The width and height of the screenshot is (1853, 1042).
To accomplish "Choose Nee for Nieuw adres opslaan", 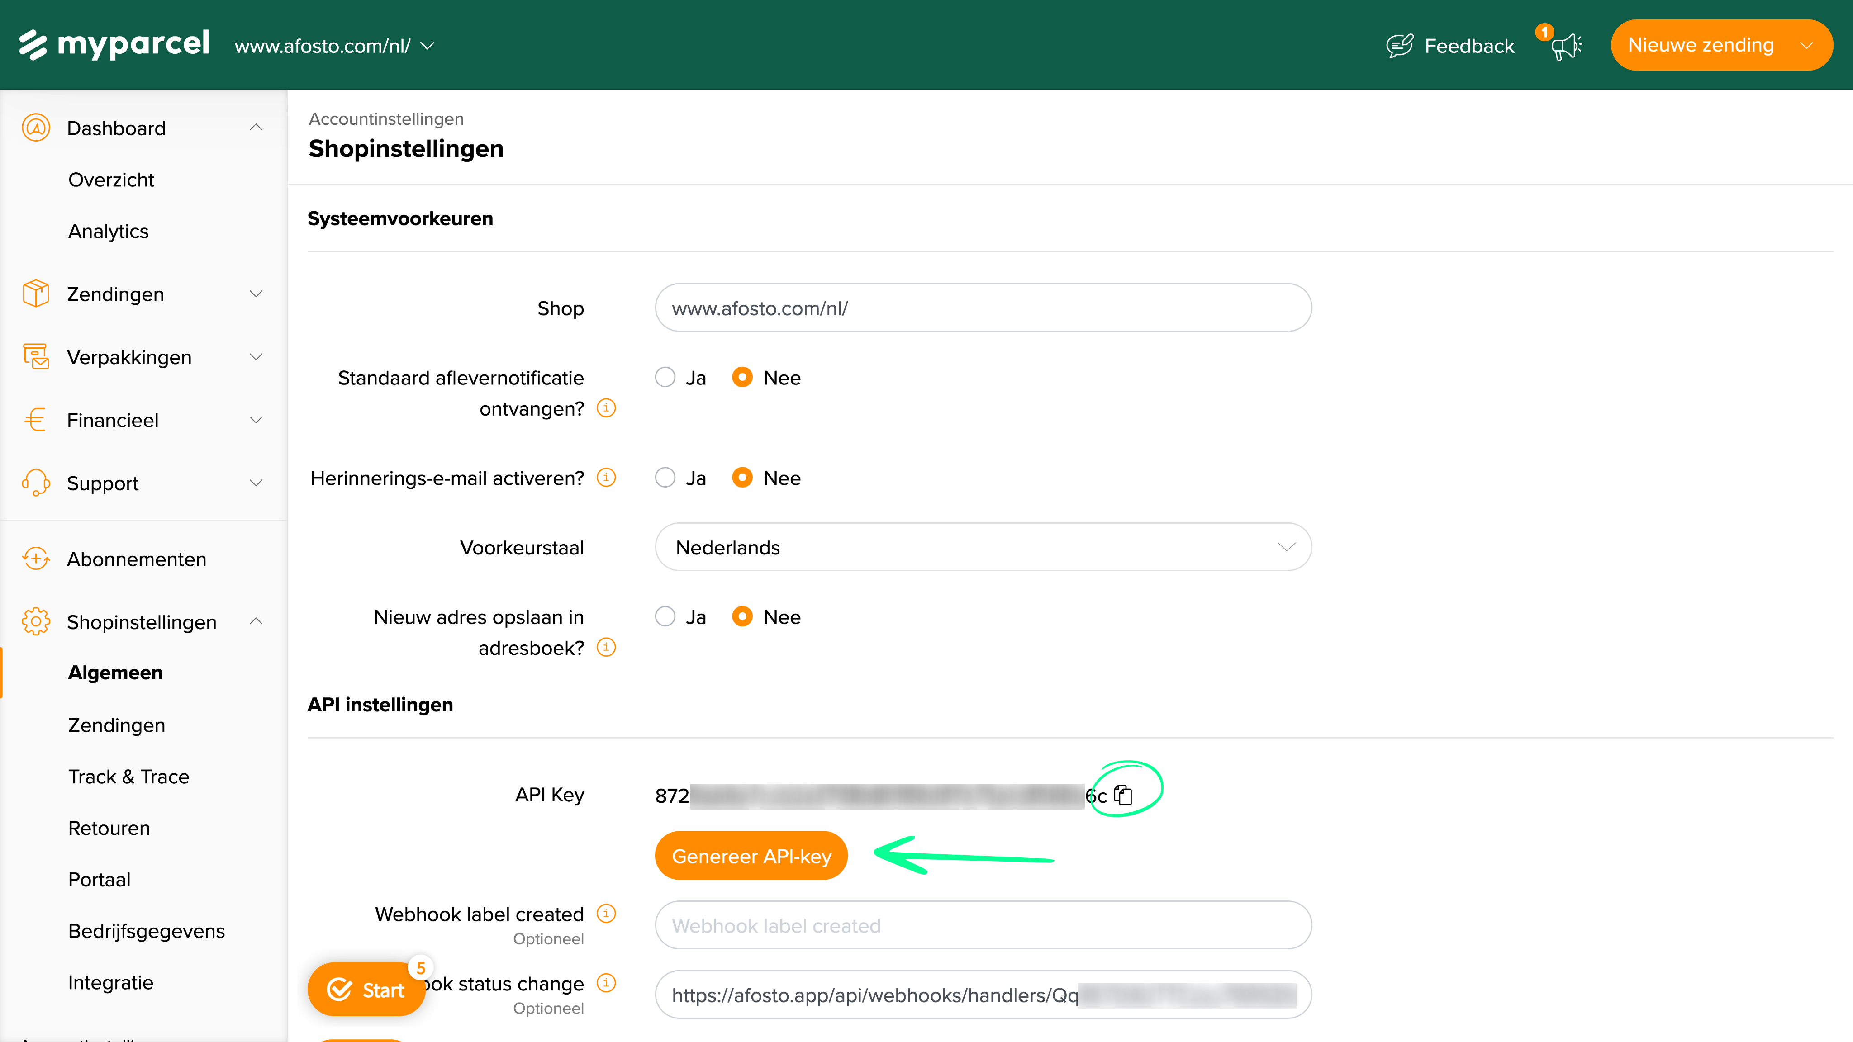I will [742, 616].
